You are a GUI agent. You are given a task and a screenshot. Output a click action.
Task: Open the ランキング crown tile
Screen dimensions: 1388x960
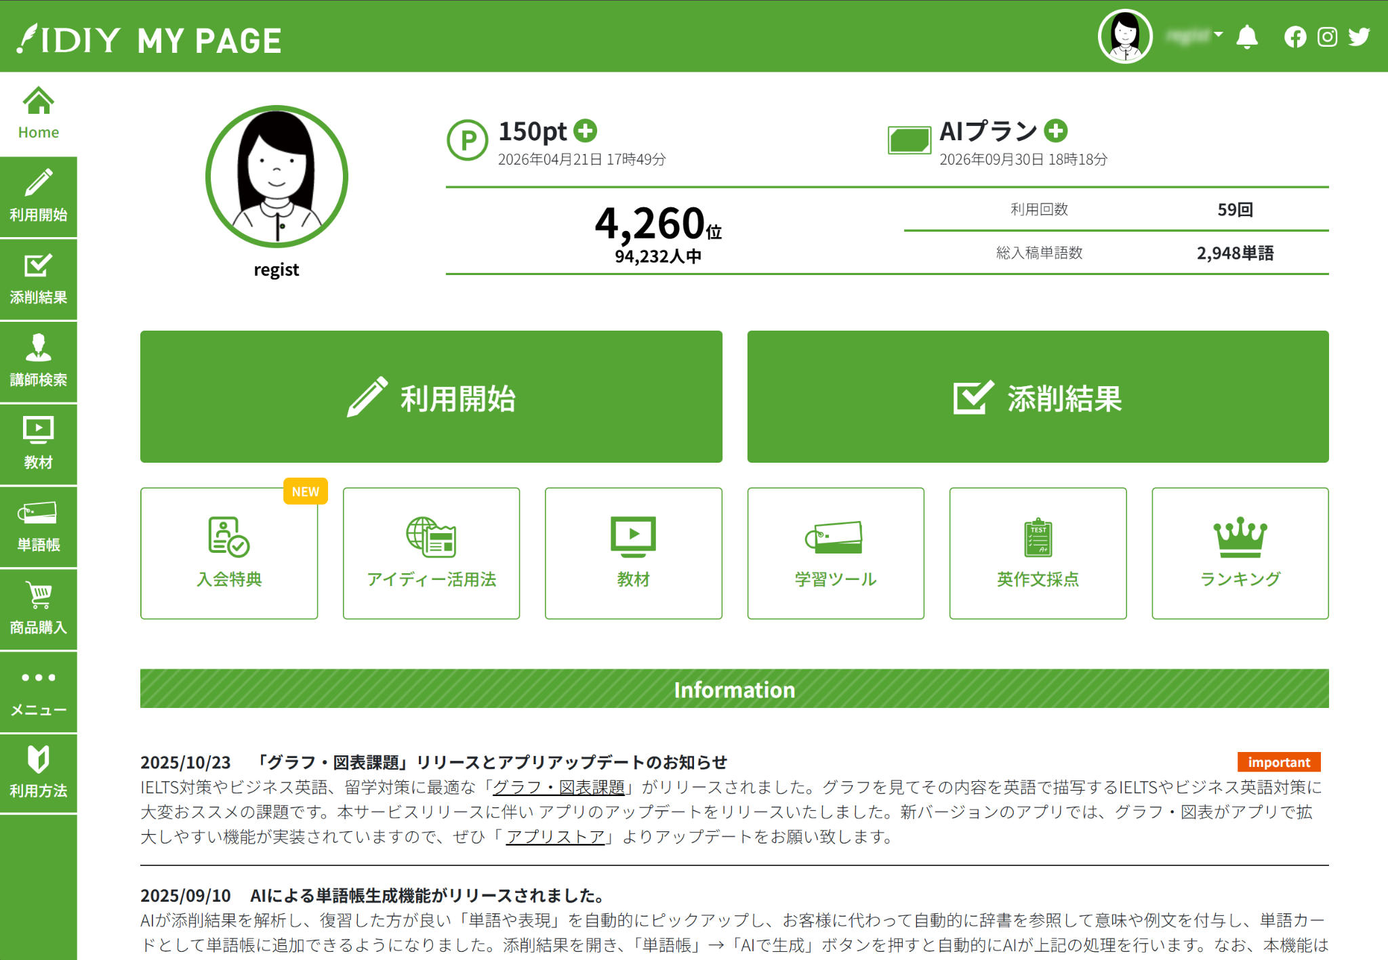1240,552
